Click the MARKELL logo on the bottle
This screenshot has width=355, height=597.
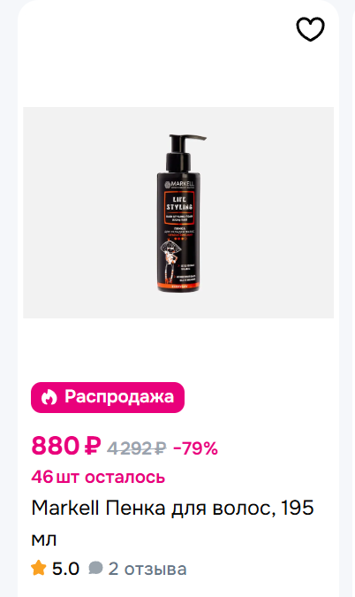coord(179,185)
